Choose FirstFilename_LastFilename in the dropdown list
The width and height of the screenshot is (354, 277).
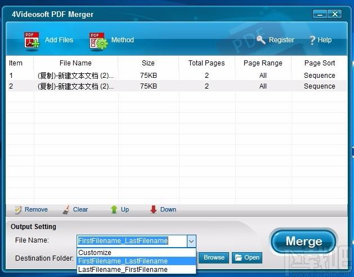136,261
